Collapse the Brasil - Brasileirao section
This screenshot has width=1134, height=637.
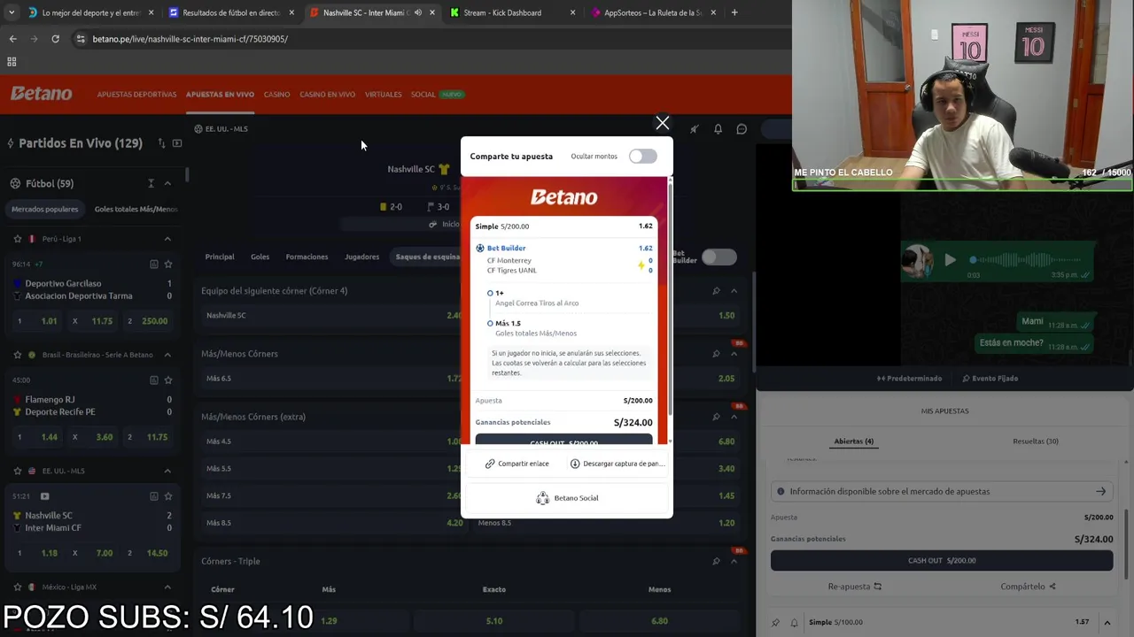(167, 355)
